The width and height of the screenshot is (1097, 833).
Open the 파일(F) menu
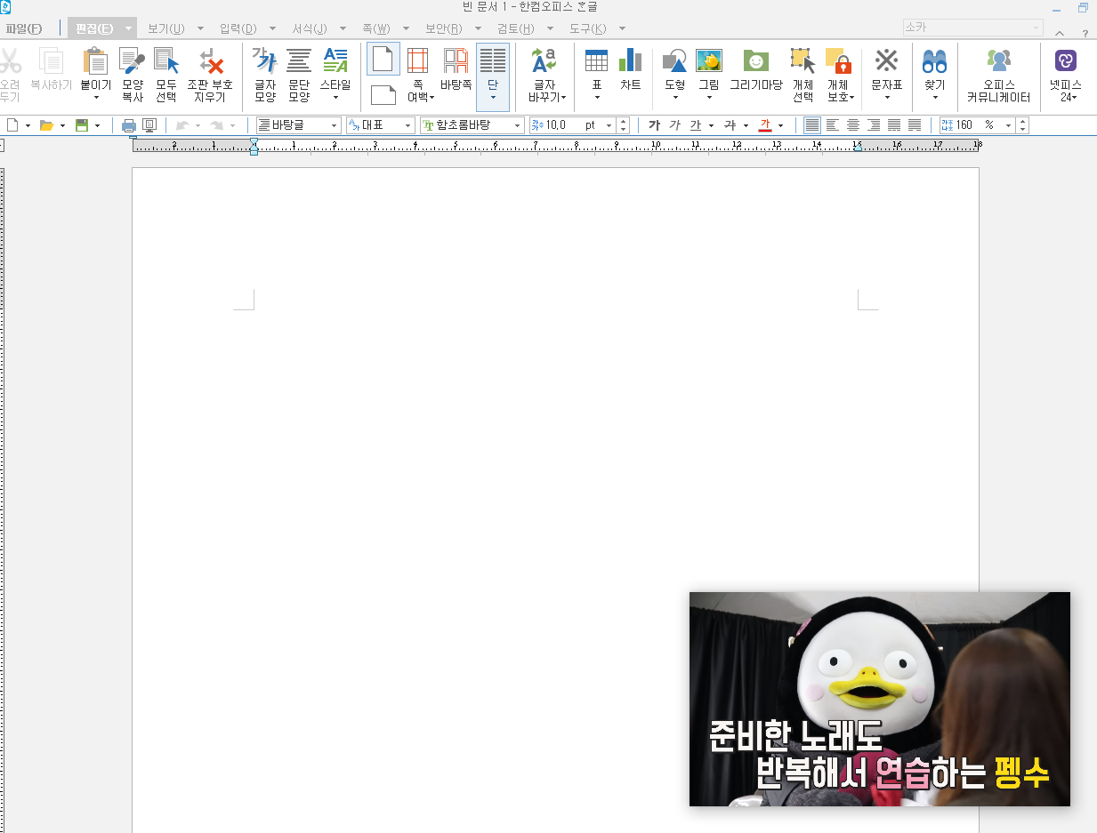point(24,28)
